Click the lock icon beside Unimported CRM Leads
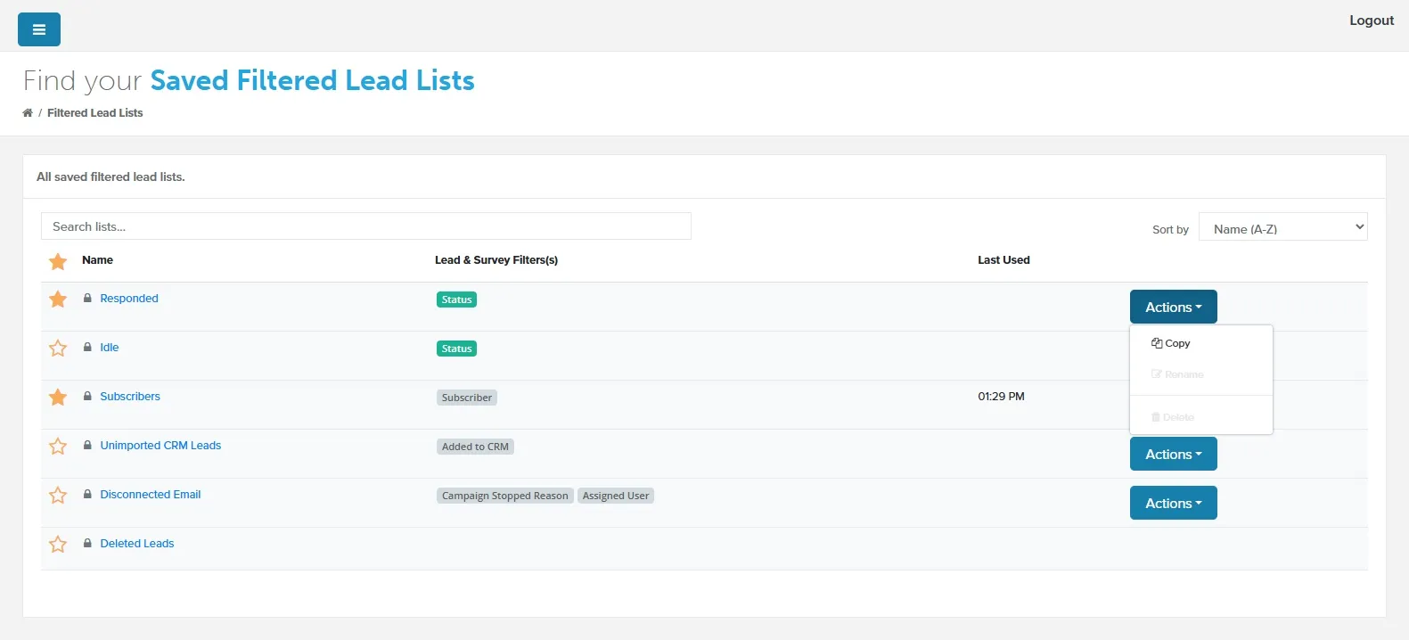1409x640 pixels. click(87, 446)
